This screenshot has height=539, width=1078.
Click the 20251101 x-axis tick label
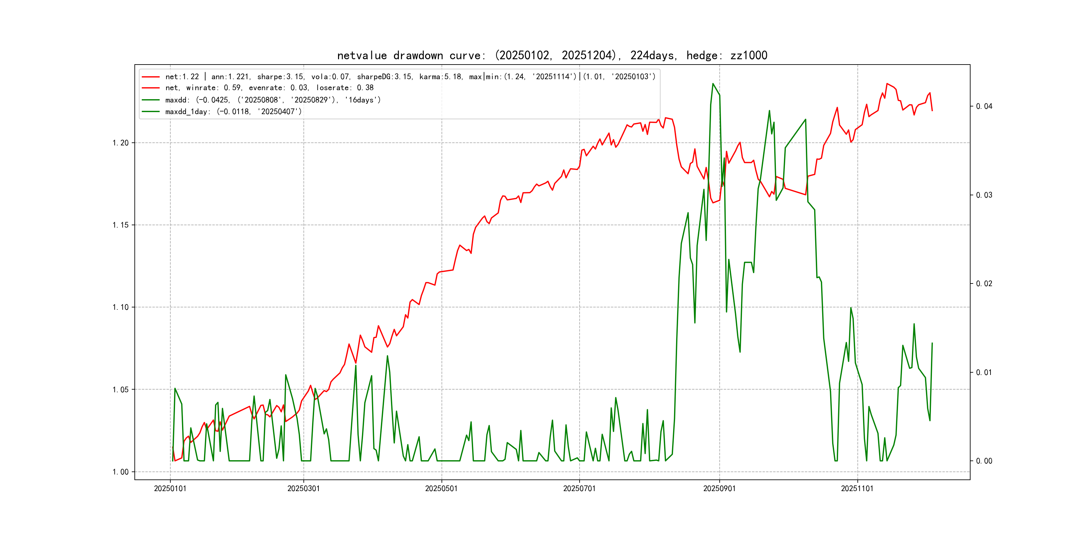tap(857, 489)
